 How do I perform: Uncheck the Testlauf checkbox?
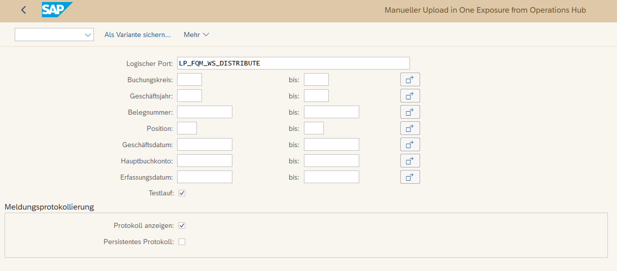click(x=182, y=193)
